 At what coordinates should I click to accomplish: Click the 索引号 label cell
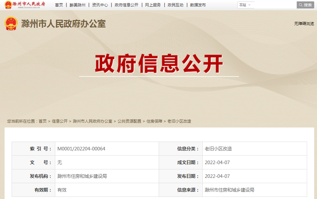point(33,149)
